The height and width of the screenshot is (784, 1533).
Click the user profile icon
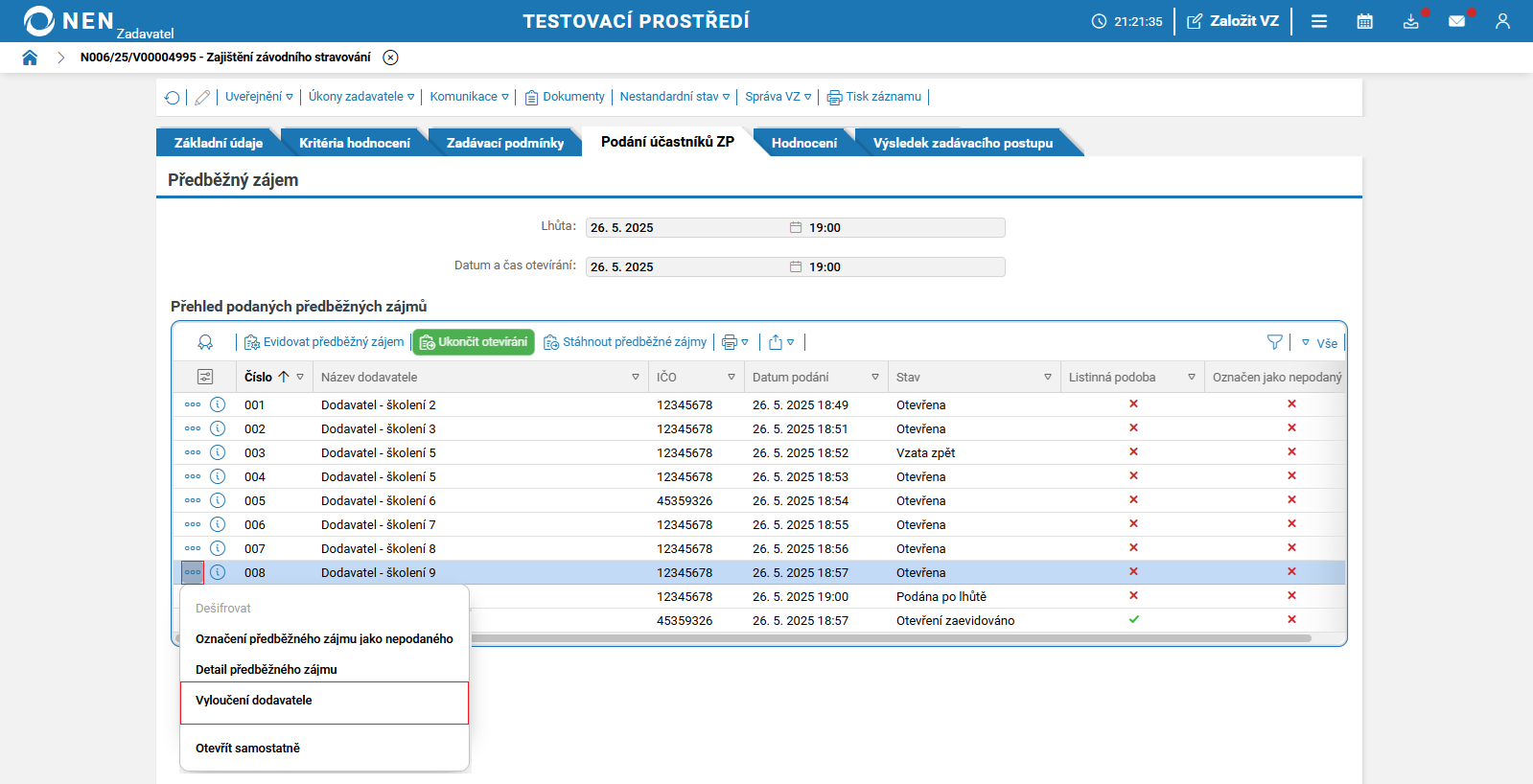coord(1502,21)
